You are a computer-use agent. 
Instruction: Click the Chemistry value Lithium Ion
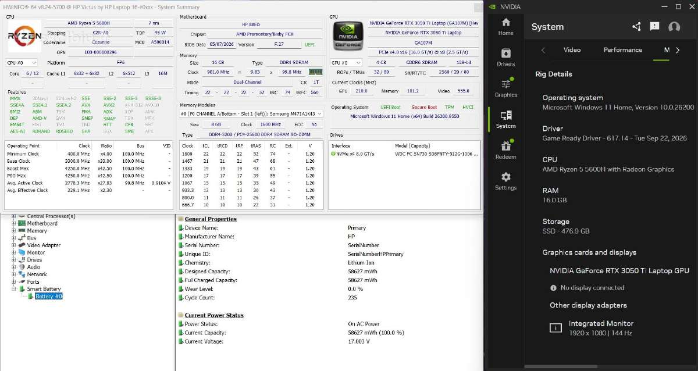361,263
